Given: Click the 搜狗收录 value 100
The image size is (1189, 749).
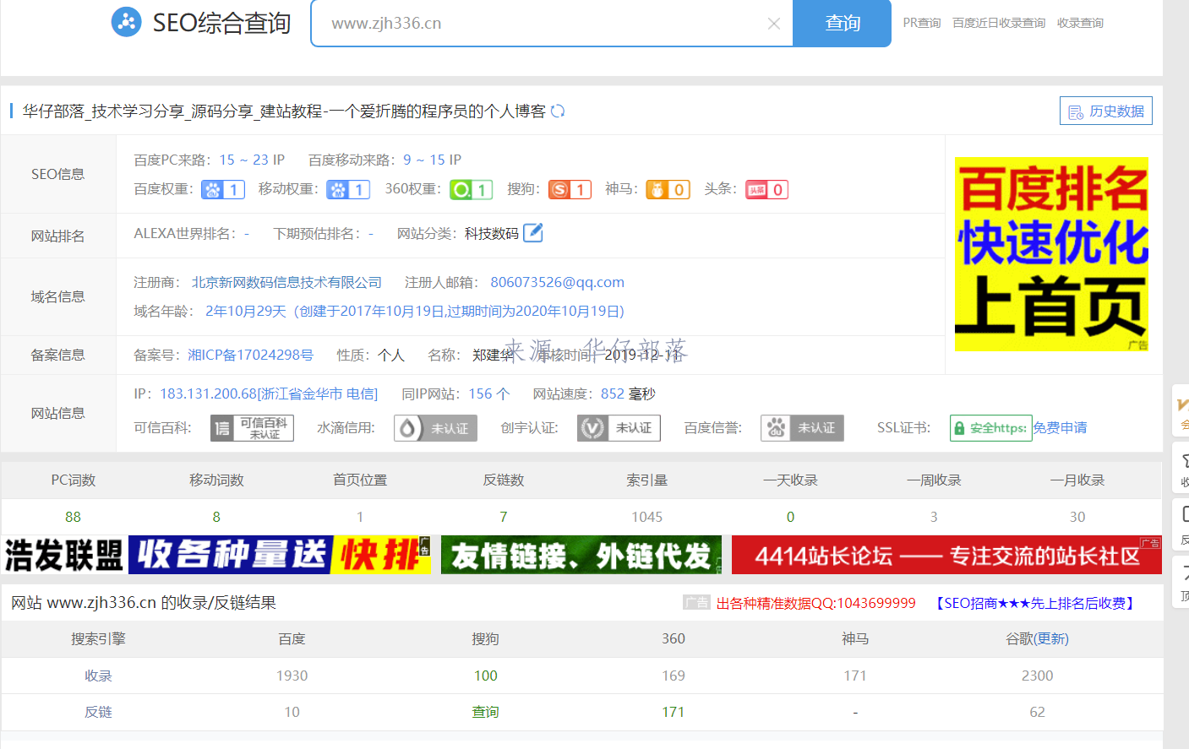Looking at the screenshot, I should pos(486,676).
